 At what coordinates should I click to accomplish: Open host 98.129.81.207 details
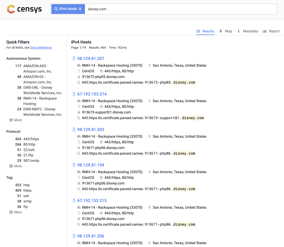pos(91,58)
